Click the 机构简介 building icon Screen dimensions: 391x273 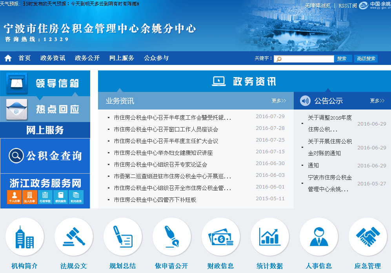tap(25, 237)
